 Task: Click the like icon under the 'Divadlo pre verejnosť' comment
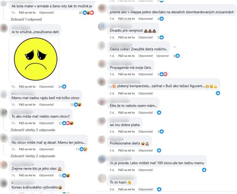[162, 37]
